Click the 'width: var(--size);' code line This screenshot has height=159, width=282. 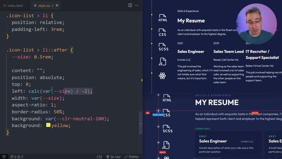[38, 98]
